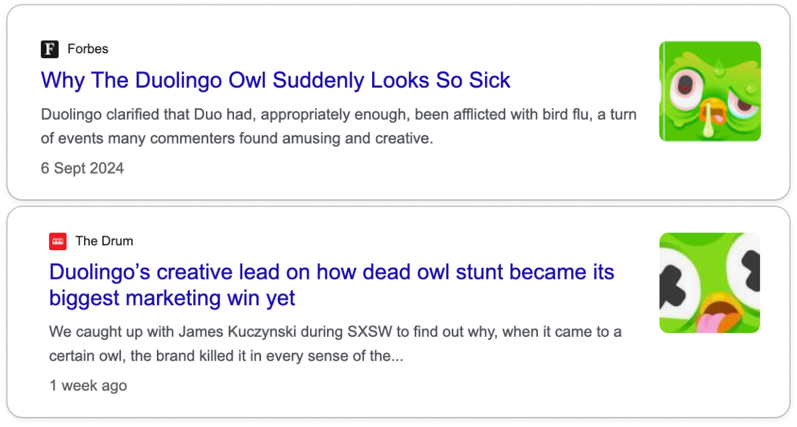Click the Forbes bird flu snippet text
This screenshot has width=797, height=427.
coord(339,127)
